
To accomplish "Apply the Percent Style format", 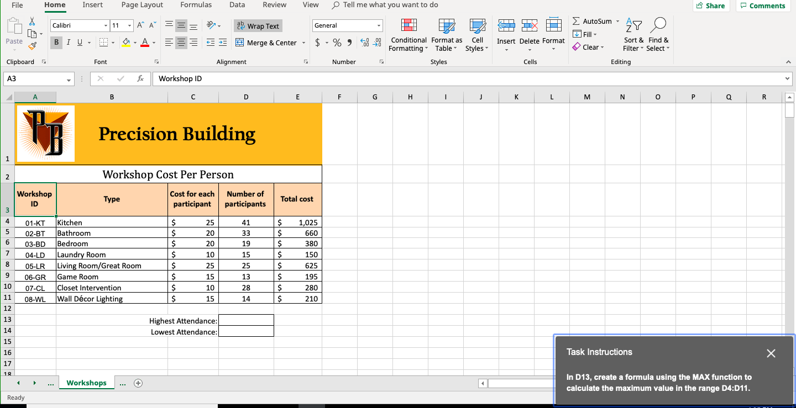I will click(337, 43).
